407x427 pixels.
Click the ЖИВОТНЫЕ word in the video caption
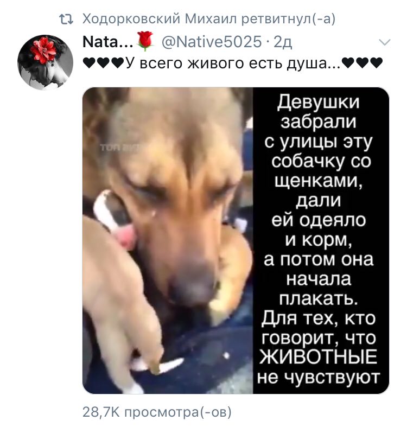pyautogui.click(x=319, y=357)
